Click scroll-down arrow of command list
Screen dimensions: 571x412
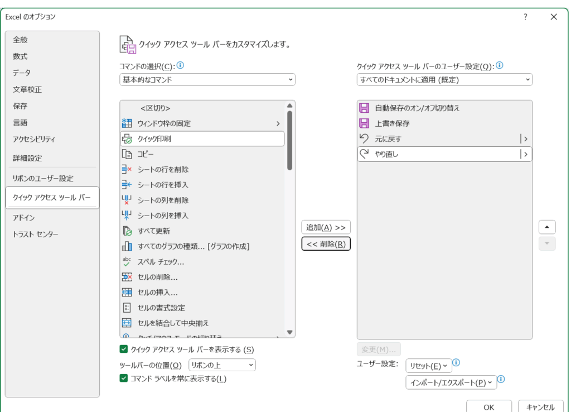[x=290, y=332]
